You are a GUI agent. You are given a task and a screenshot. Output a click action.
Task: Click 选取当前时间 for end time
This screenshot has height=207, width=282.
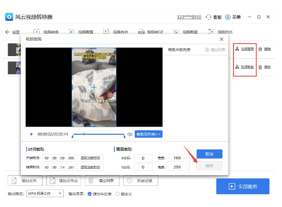tap(90, 167)
